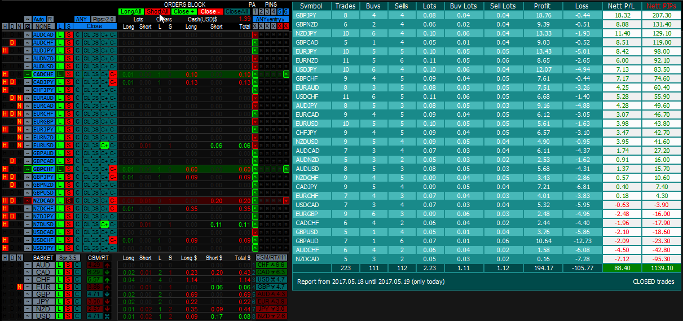The width and height of the screenshot is (683, 321).
Task: Click the C close button in the EURUSD row
Action: click(x=77, y=145)
